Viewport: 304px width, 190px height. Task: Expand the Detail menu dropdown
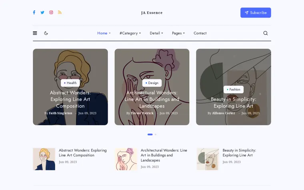click(x=156, y=33)
